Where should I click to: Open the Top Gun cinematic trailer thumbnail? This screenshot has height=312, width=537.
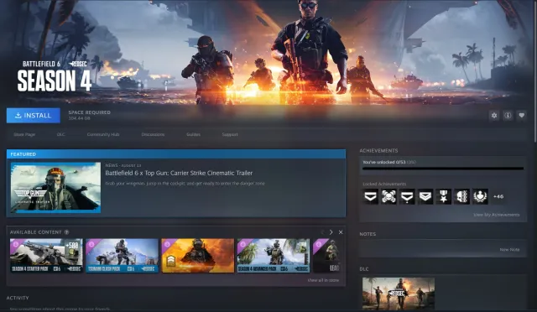click(x=55, y=188)
